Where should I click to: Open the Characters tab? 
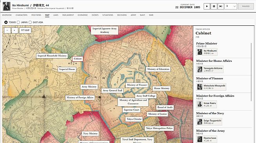point(22,15)
